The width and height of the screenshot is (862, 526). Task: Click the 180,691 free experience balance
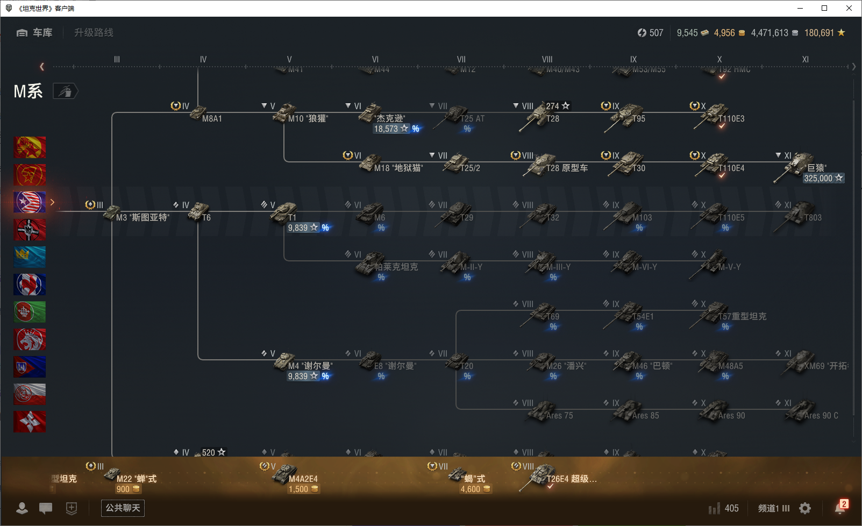point(824,33)
